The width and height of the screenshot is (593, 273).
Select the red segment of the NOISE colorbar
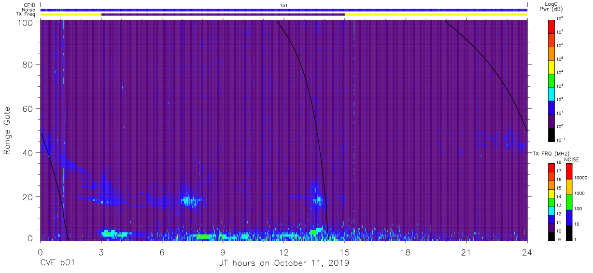(x=569, y=171)
